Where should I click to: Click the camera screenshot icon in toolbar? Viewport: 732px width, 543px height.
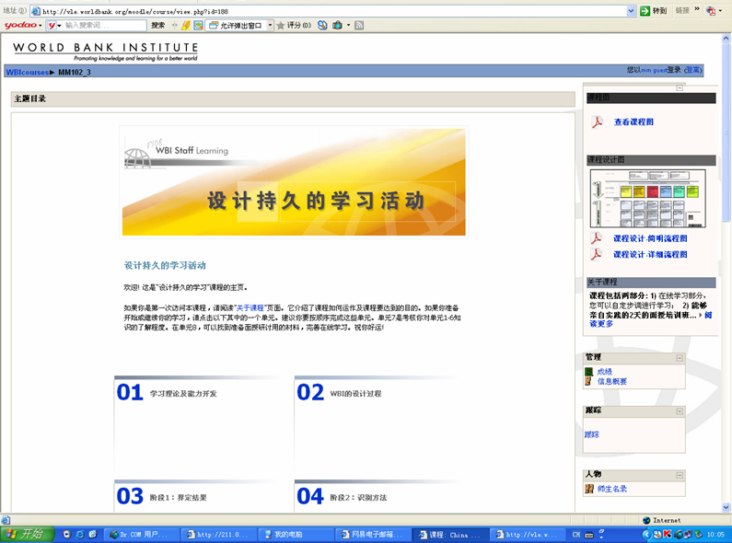(x=337, y=25)
